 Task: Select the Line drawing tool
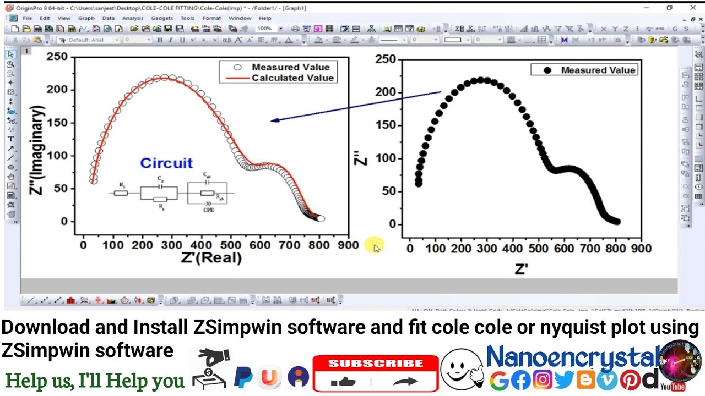click(x=10, y=158)
